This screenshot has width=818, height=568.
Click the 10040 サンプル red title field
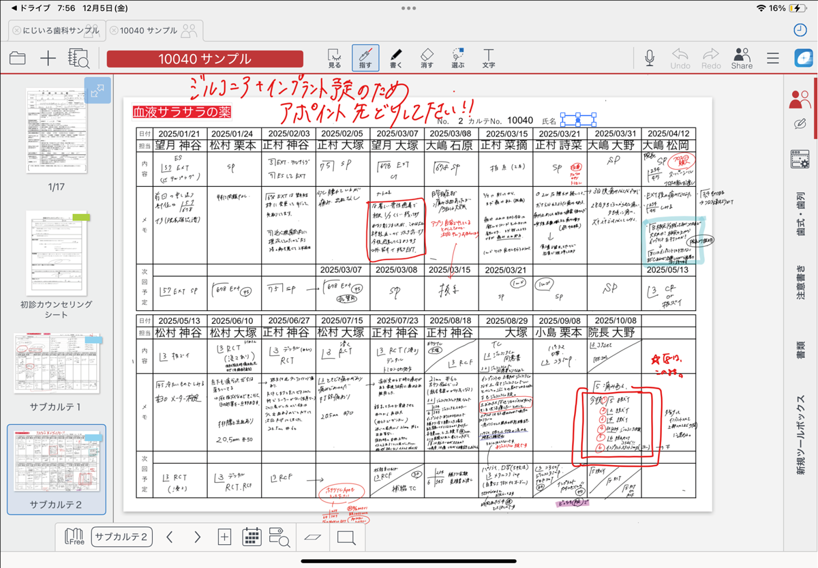(204, 59)
